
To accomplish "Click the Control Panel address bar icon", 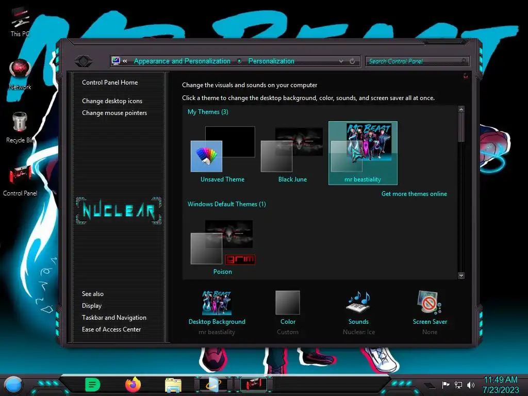I will tap(116, 61).
